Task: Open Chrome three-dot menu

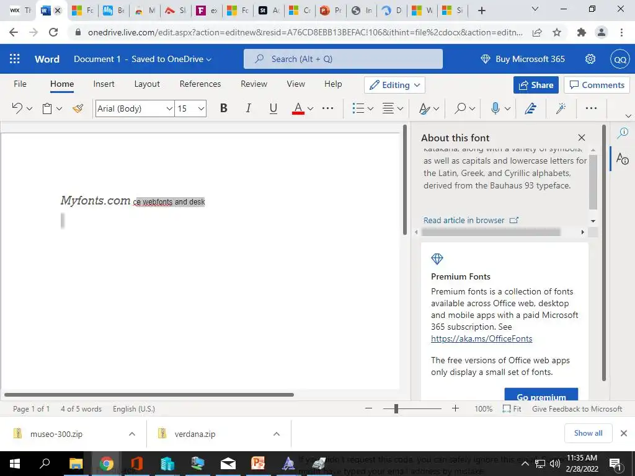Action: coord(621,32)
